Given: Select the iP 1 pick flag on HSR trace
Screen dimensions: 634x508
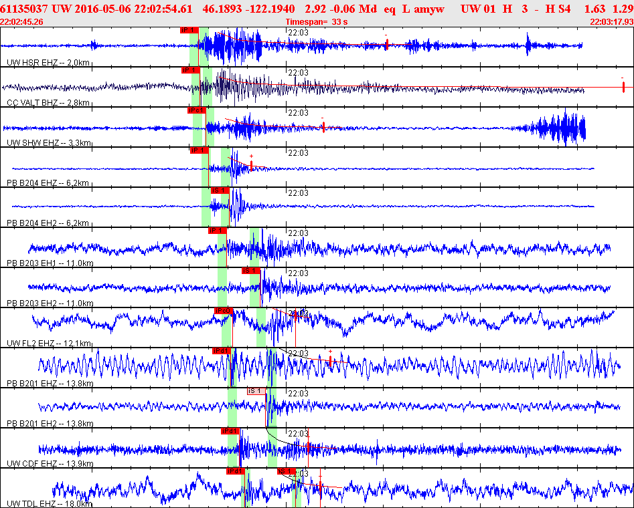Looking at the screenshot, I should click(189, 30).
